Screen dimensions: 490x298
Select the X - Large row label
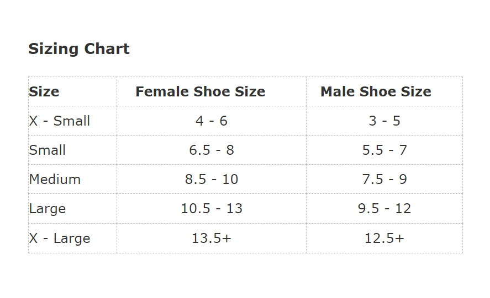click(59, 239)
